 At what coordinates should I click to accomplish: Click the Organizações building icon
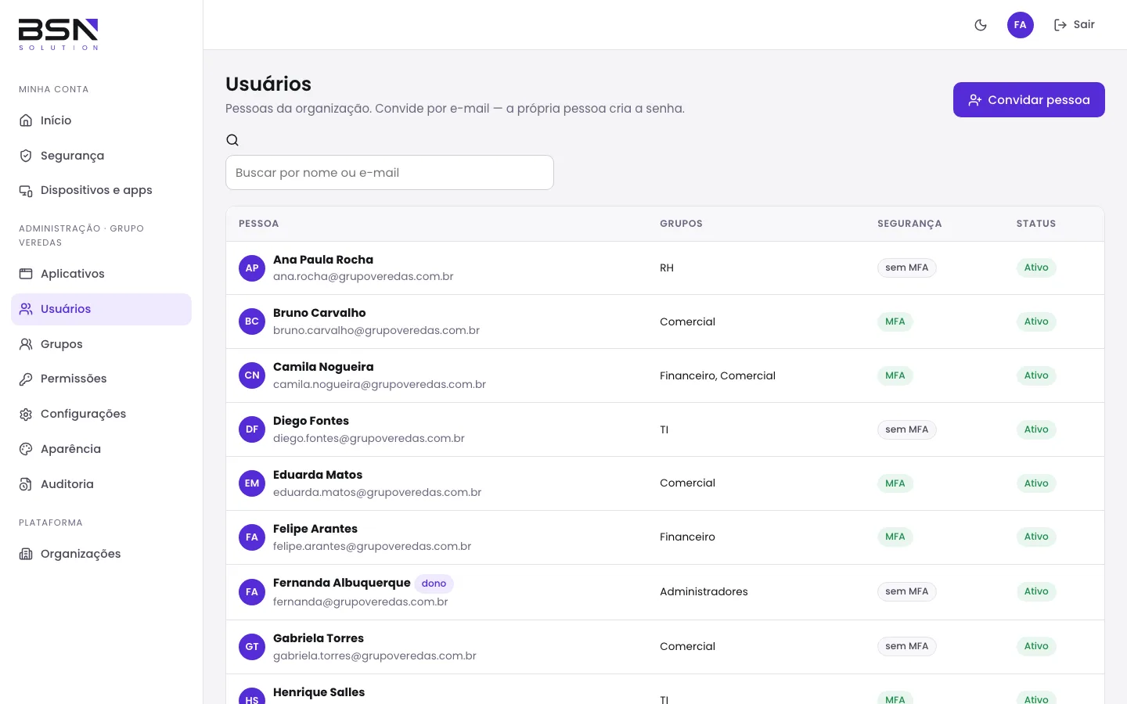pos(26,554)
